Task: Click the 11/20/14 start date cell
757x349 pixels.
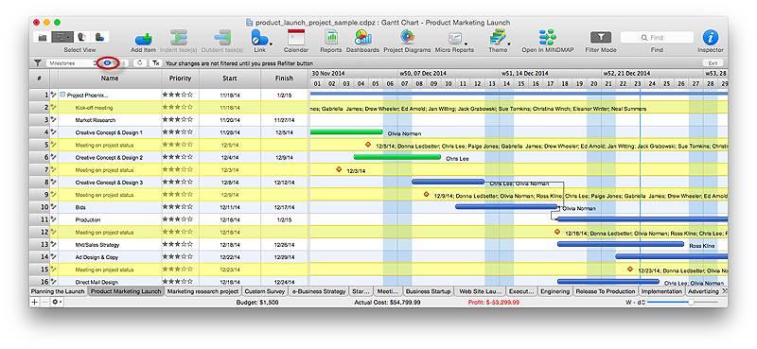Action: click(x=229, y=120)
